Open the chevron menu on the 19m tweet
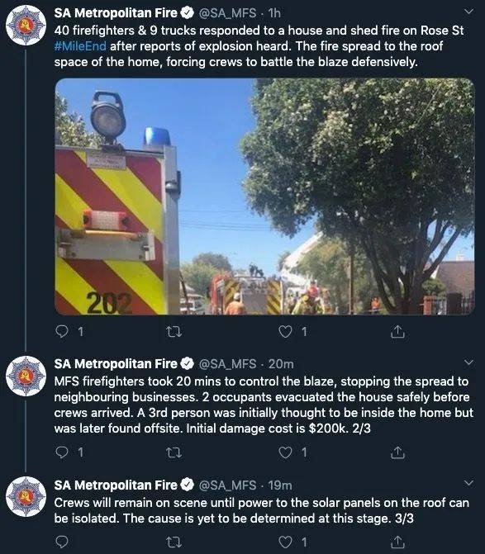This screenshot has height=554, width=485. [x=468, y=483]
